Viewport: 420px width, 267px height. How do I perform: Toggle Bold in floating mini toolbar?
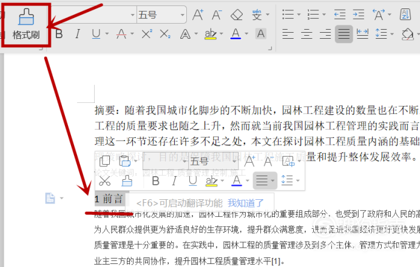pos(155,181)
